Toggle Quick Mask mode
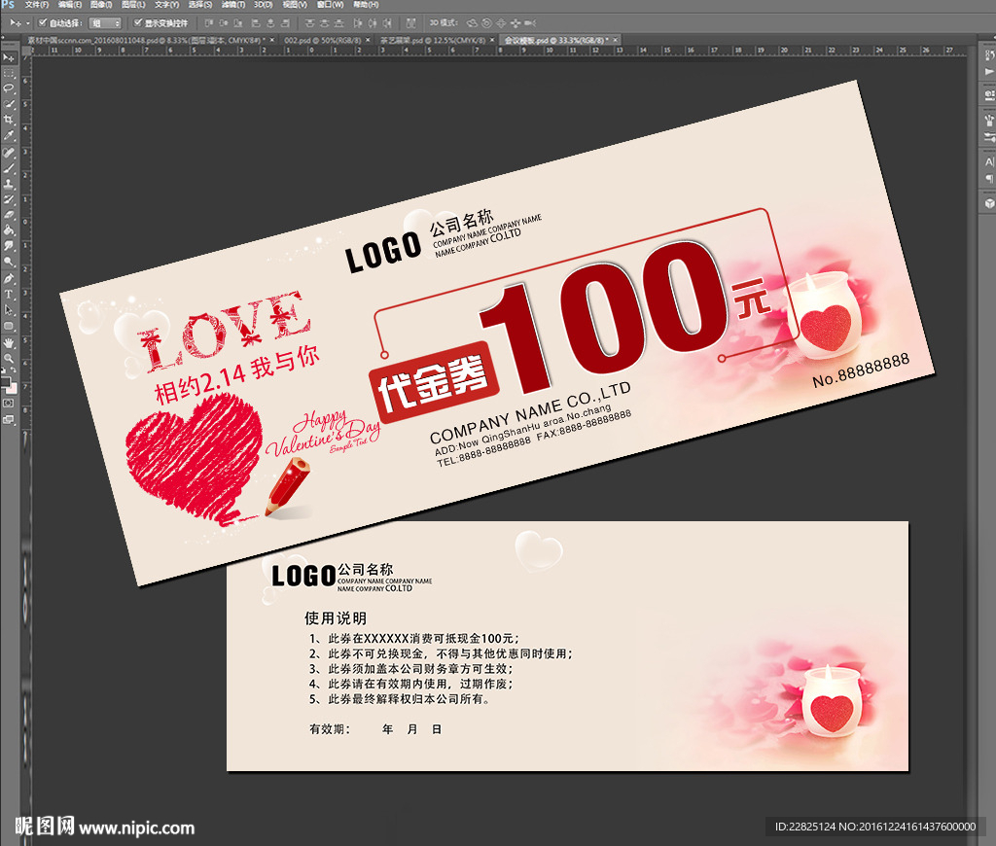996x846 pixels. point(9,402)
